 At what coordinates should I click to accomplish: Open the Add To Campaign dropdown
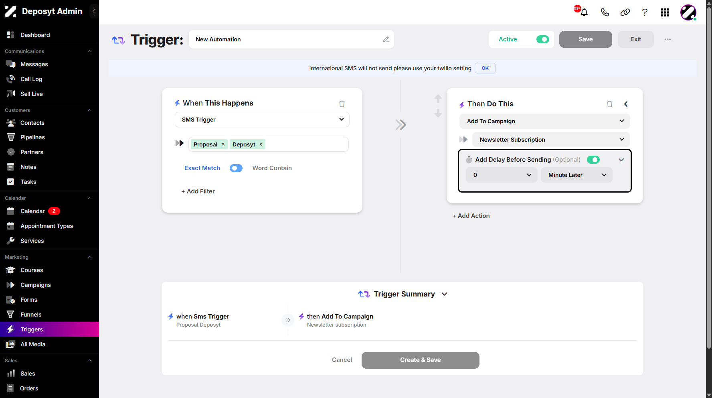545,121
